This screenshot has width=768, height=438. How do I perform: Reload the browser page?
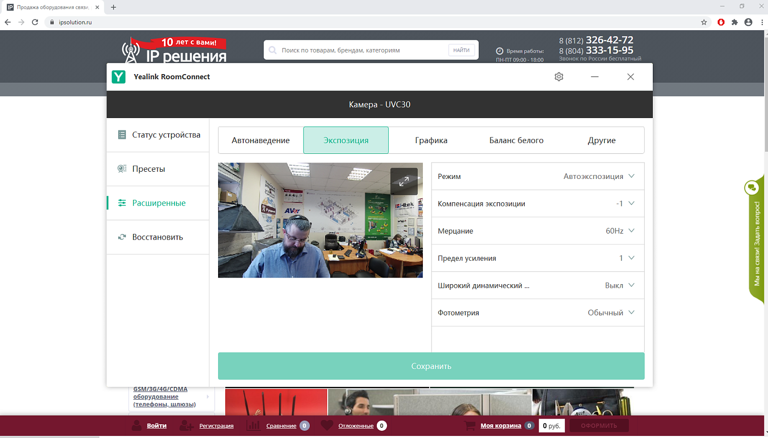click(x=35, y=22)
